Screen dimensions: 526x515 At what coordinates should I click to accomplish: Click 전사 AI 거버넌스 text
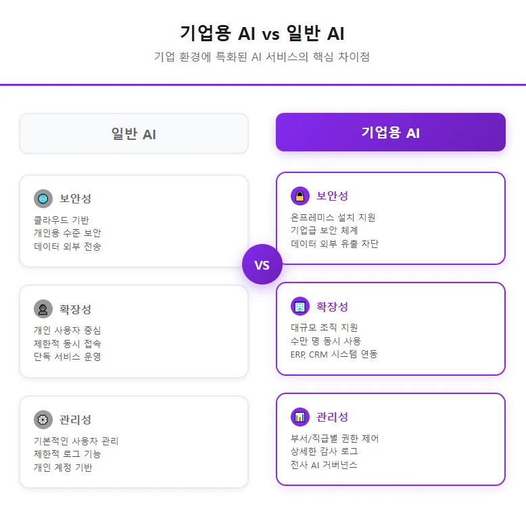tap(324, 465)
